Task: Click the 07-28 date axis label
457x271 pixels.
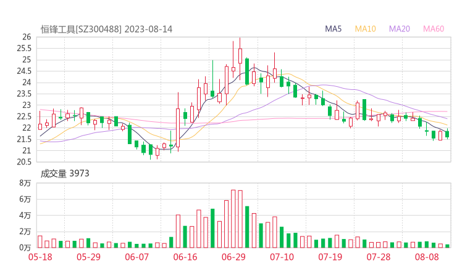Action: pyautogui.click(x=379, y=257)
